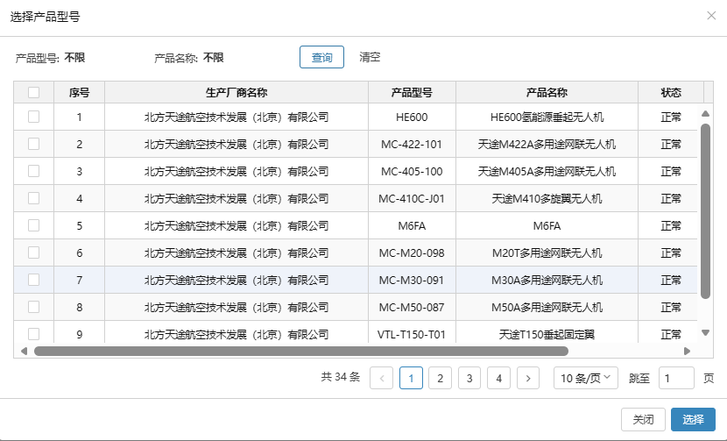Click the 天途M422A多用途网联无人机 cell
727x441 pixels.
point(547,145)
